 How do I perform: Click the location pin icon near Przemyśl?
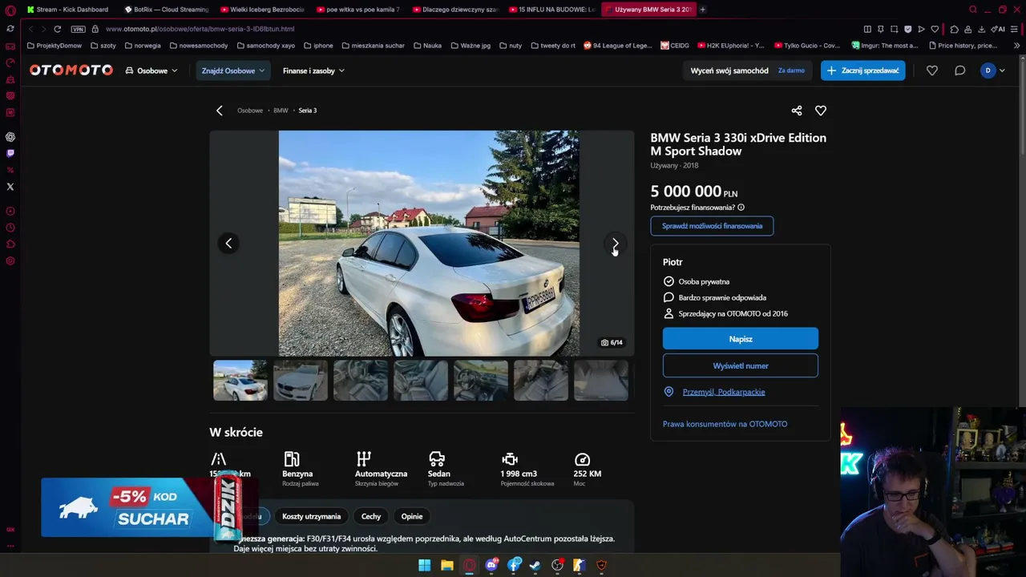point(669,392)
